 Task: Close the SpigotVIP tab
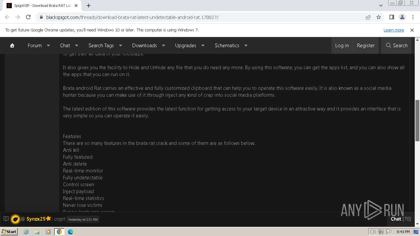click(x=76, y=6)
